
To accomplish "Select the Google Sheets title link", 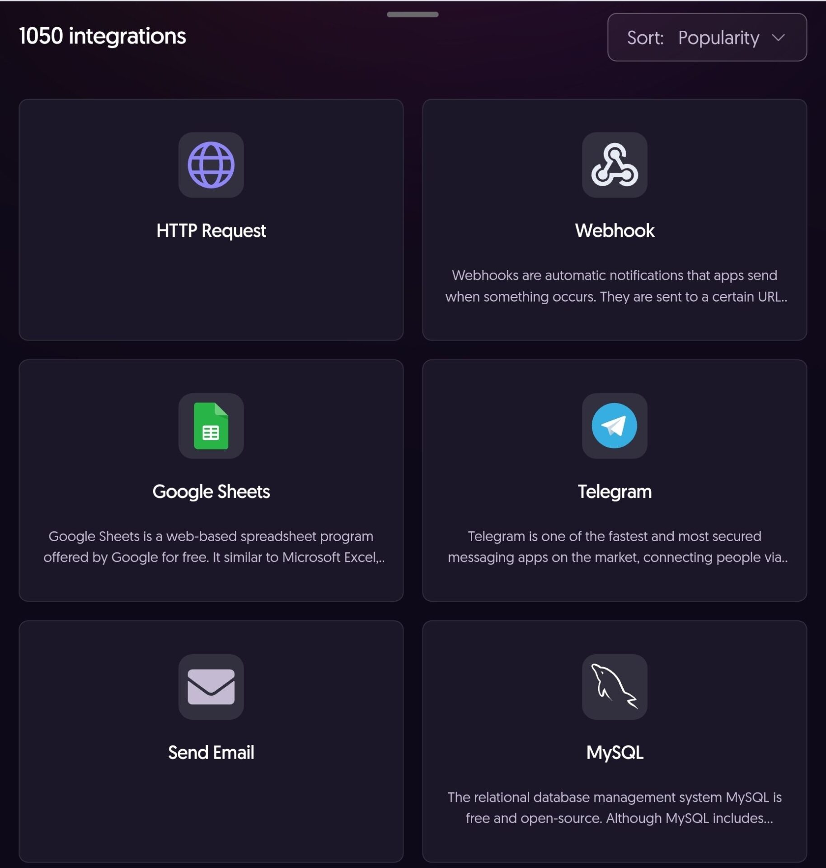I will (211, 491).
